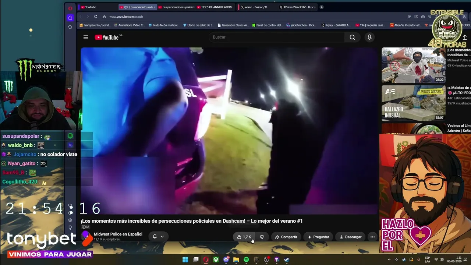Switch to 'Las persecuciones policiales' tab

(x=176, y=7)
